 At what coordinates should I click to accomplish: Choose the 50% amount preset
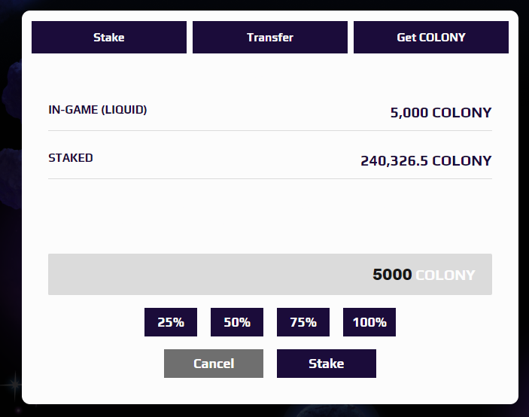[237, 322]
